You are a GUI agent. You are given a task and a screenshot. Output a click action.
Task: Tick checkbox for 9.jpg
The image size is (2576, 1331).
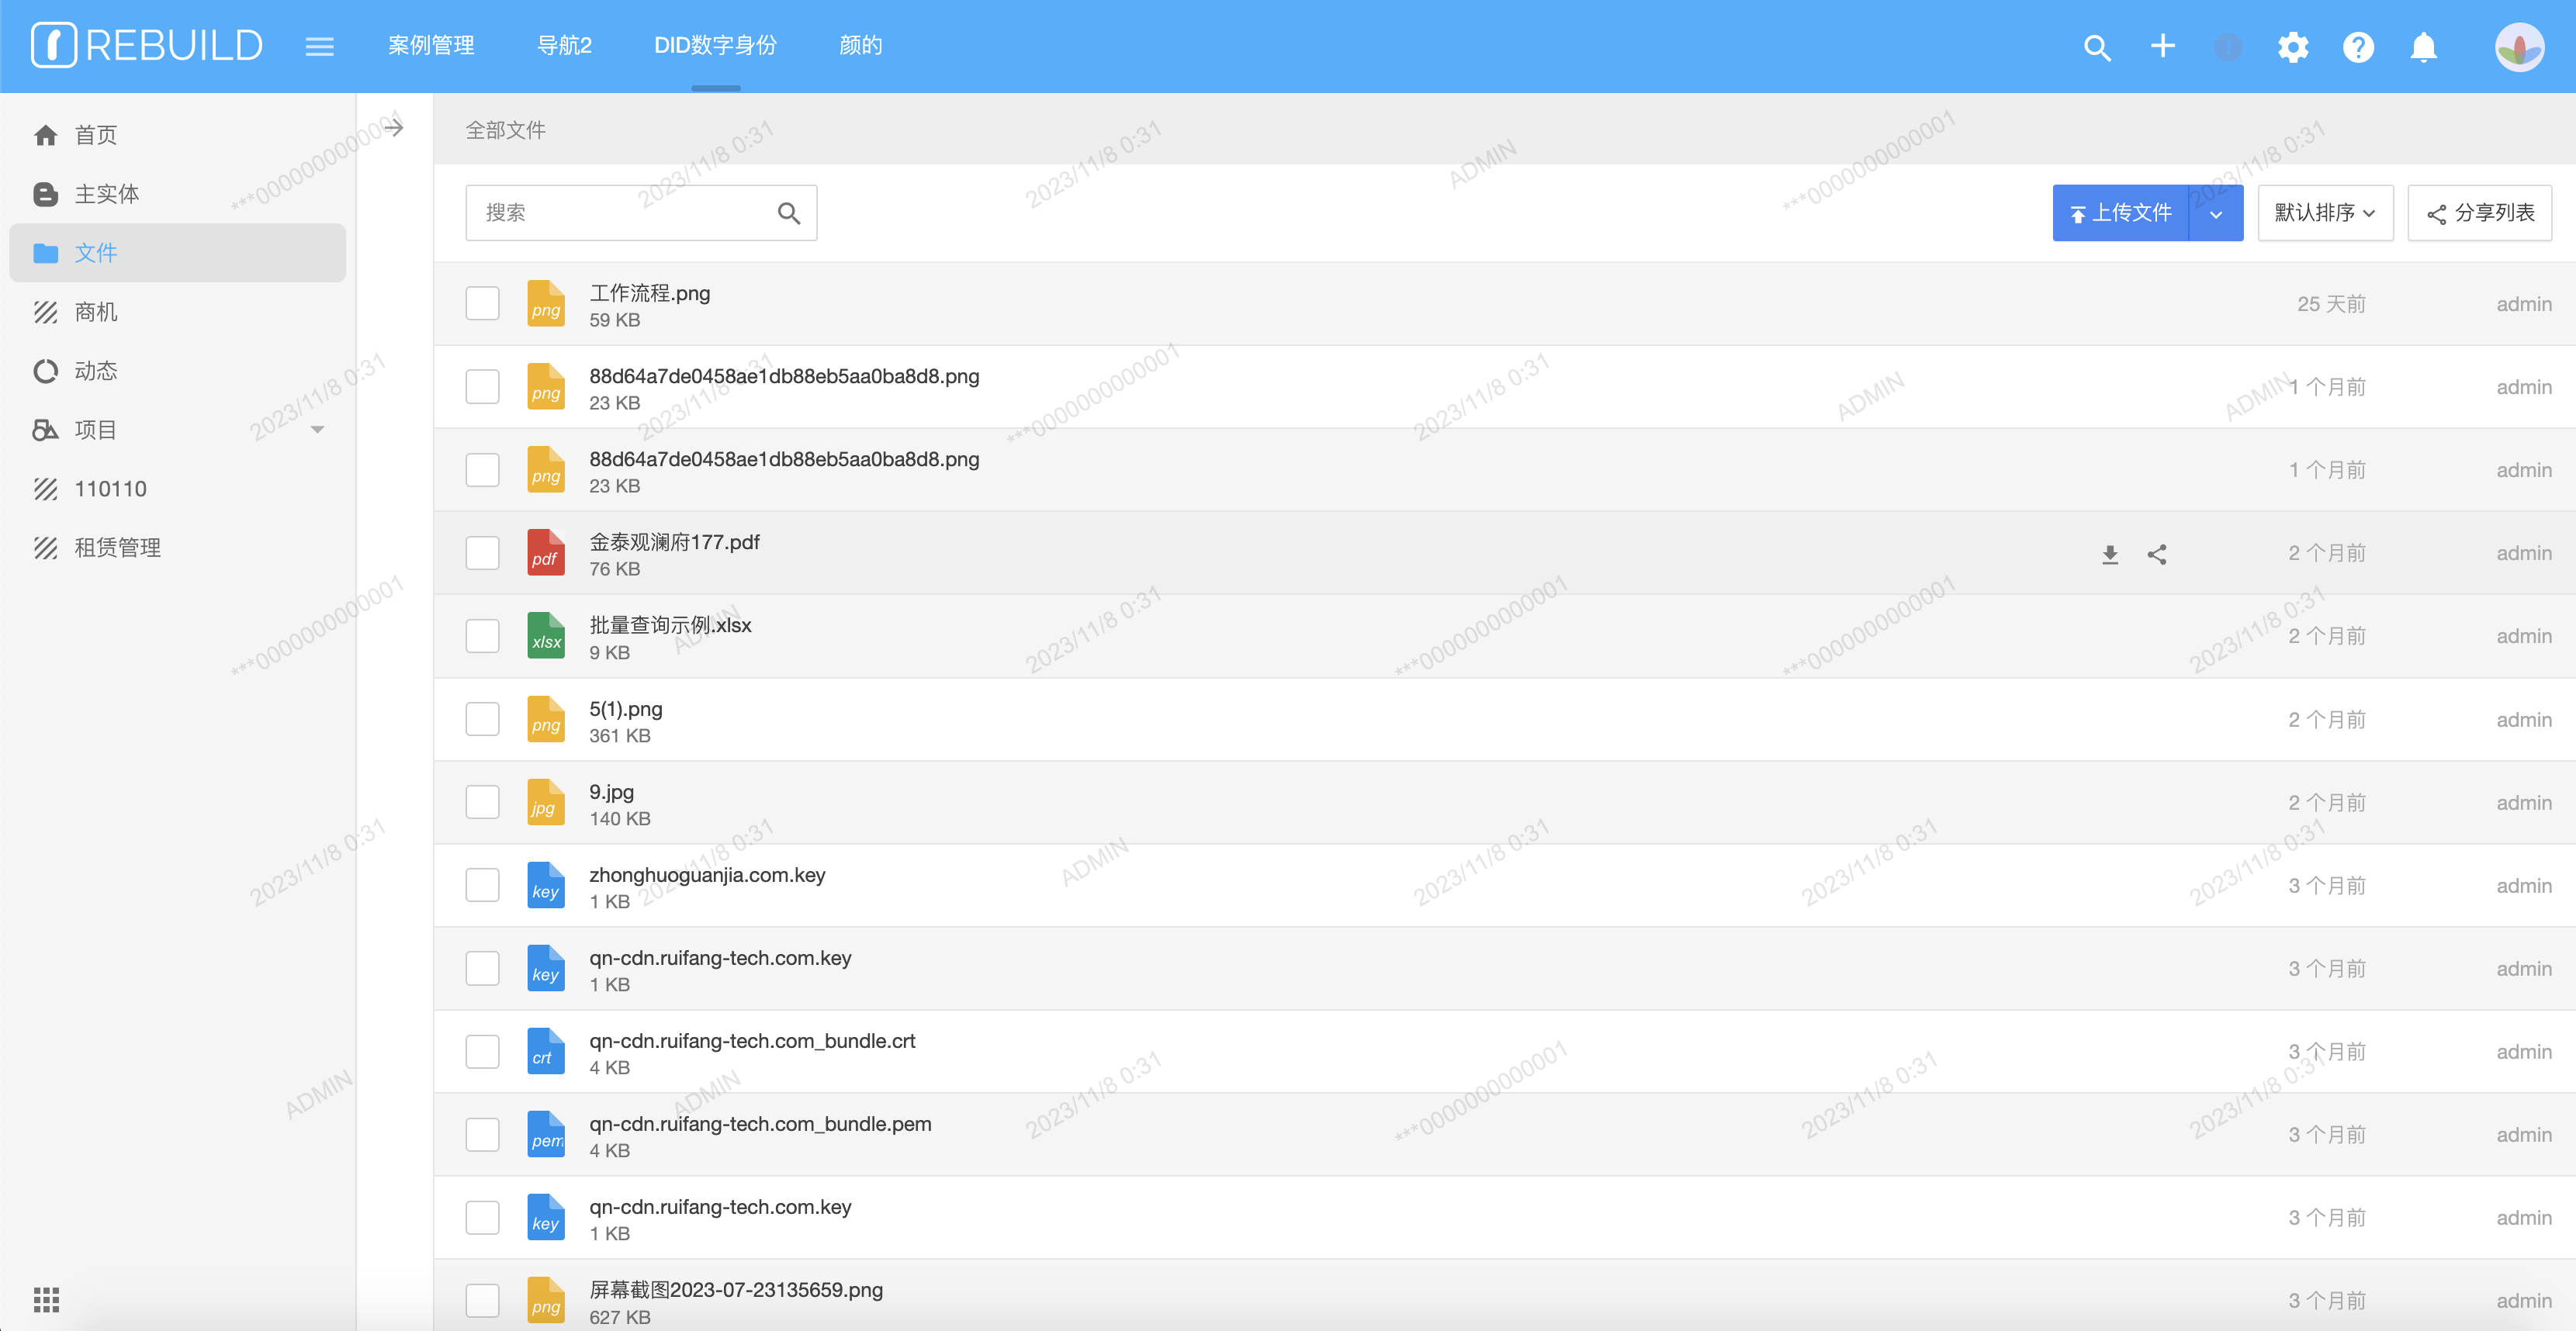483,802
